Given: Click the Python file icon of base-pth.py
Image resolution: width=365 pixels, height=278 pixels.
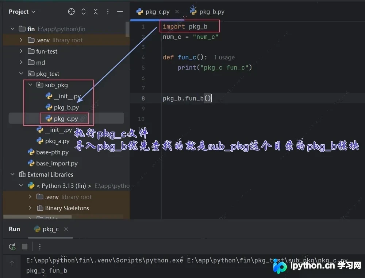Looking at the screenshot, I should click(x=31, y=152).
